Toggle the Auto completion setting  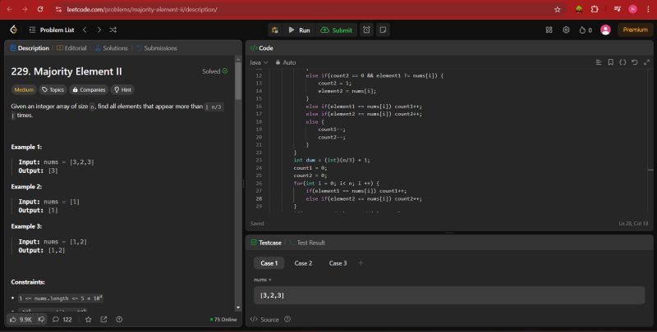[285, 62]
